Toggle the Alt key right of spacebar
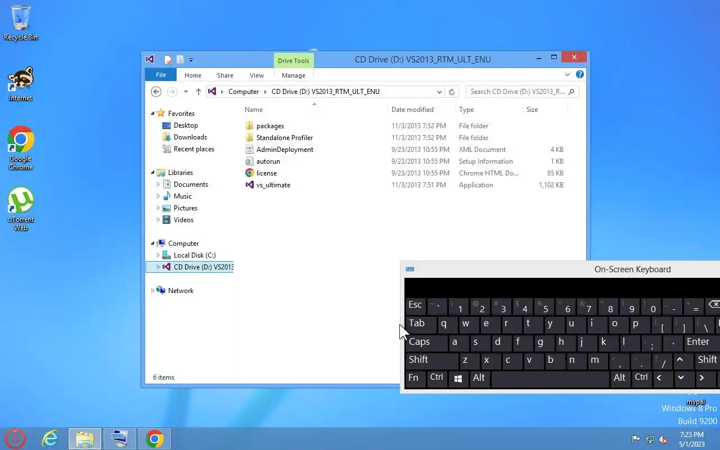Viewport: 720px width, 450px height. [620, 378]
